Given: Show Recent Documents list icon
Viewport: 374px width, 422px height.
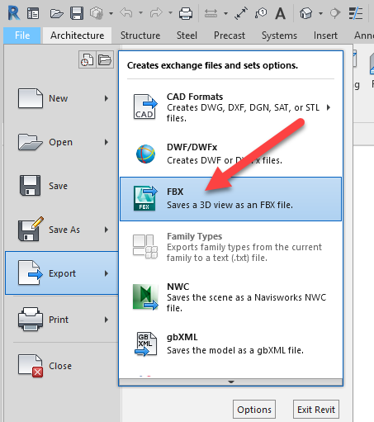Looking at the screenshot, I should [x=87, y=59].
